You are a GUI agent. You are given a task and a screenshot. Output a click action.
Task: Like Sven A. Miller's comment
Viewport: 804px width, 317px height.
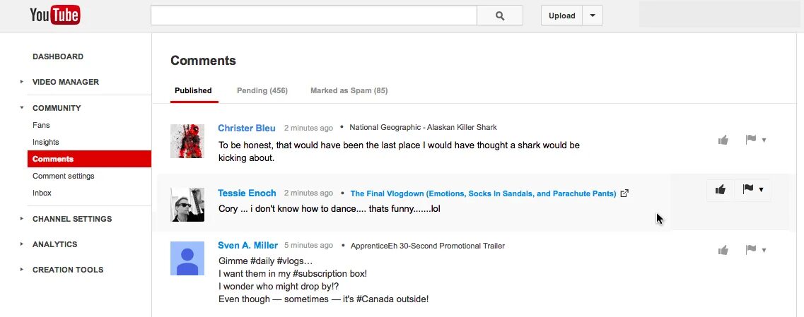click(723, 250)
